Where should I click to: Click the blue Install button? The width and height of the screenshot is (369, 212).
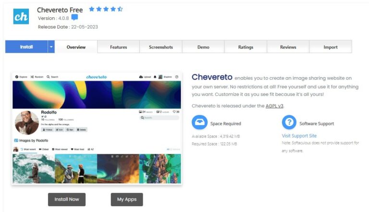click(x=26, y=47)
